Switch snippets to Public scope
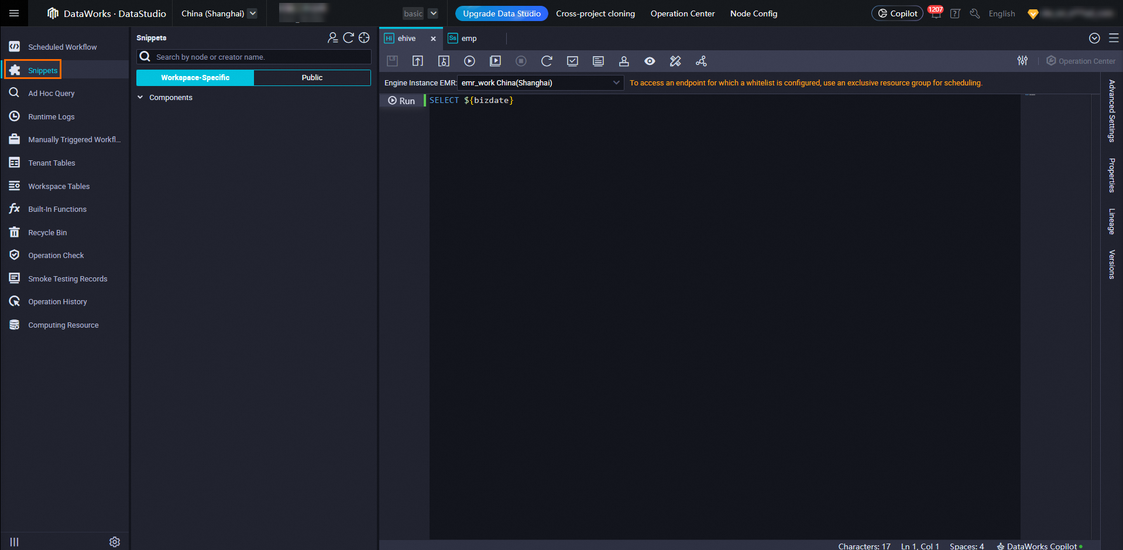The height and width of the screenshot is (550, 1123). [x=312, y=78]
